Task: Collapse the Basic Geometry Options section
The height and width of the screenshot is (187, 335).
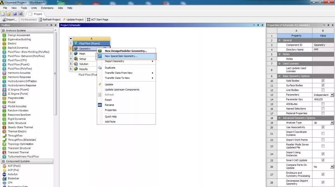Action: 279,76
